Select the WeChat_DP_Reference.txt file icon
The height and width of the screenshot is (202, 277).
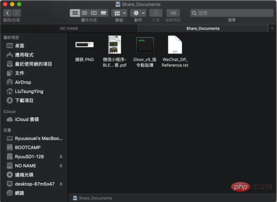pyautogui.click(x=175, y=45)
